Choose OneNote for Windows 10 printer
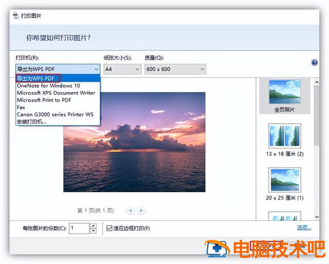This screenshot has height=264, width=329. coord(58,86)
